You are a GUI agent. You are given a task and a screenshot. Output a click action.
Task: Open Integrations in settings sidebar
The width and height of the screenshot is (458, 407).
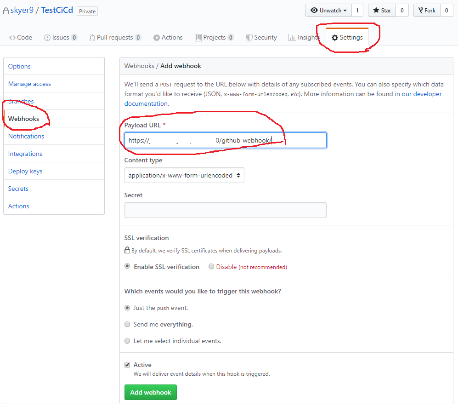click(x=54, y=154)
